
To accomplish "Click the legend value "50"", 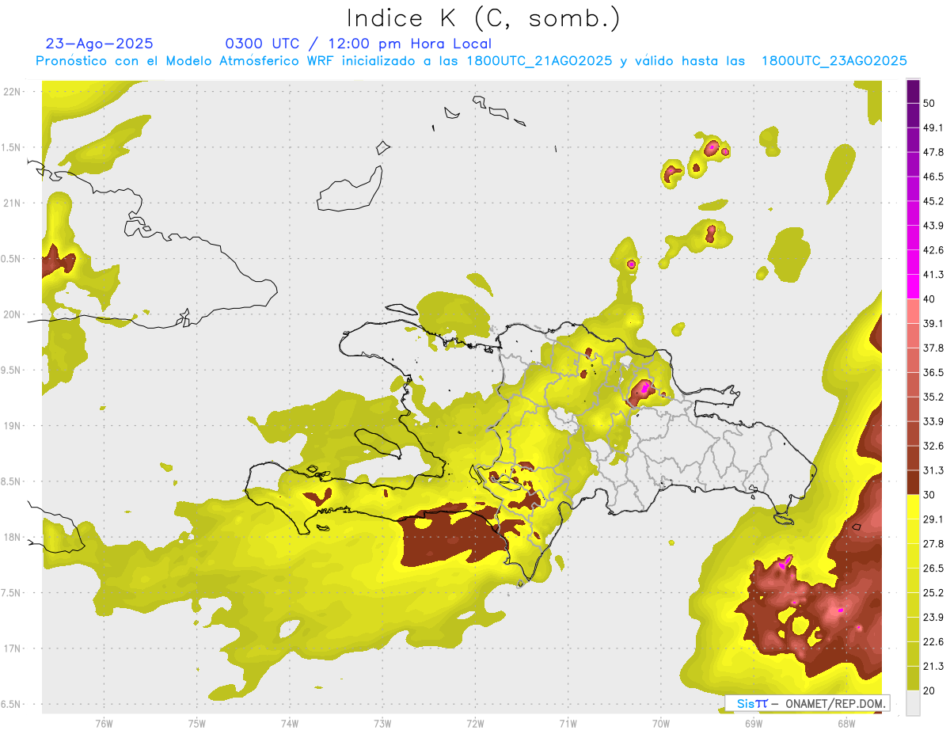I will click(929, 104).
